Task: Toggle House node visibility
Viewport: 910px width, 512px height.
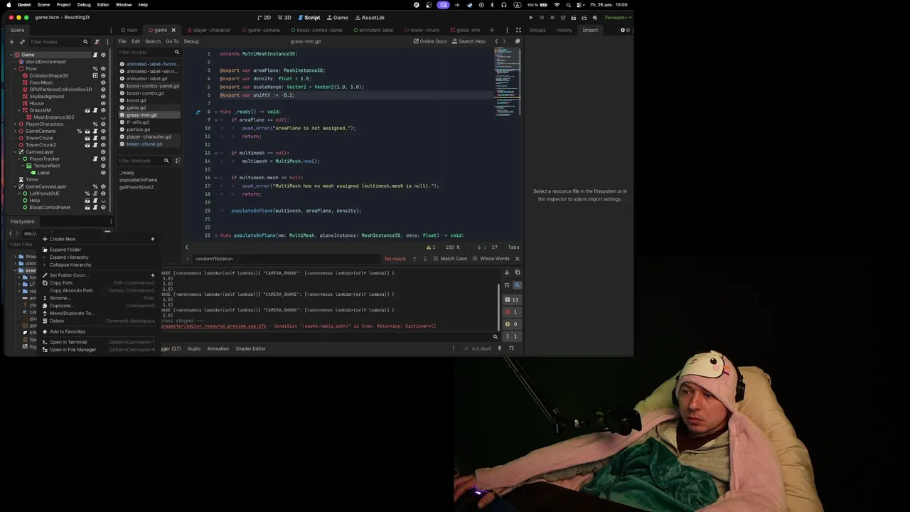Action: pos(103,103)
